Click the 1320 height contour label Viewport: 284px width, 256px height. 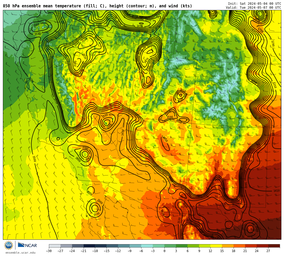[x=261, y=30]
